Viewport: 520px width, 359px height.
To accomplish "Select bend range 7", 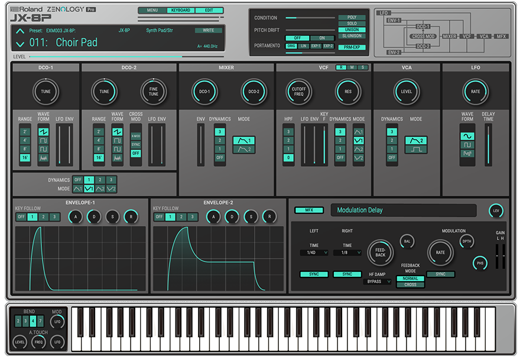I will 40,321.
